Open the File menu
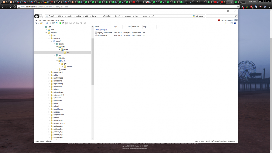 coord(36,20)
